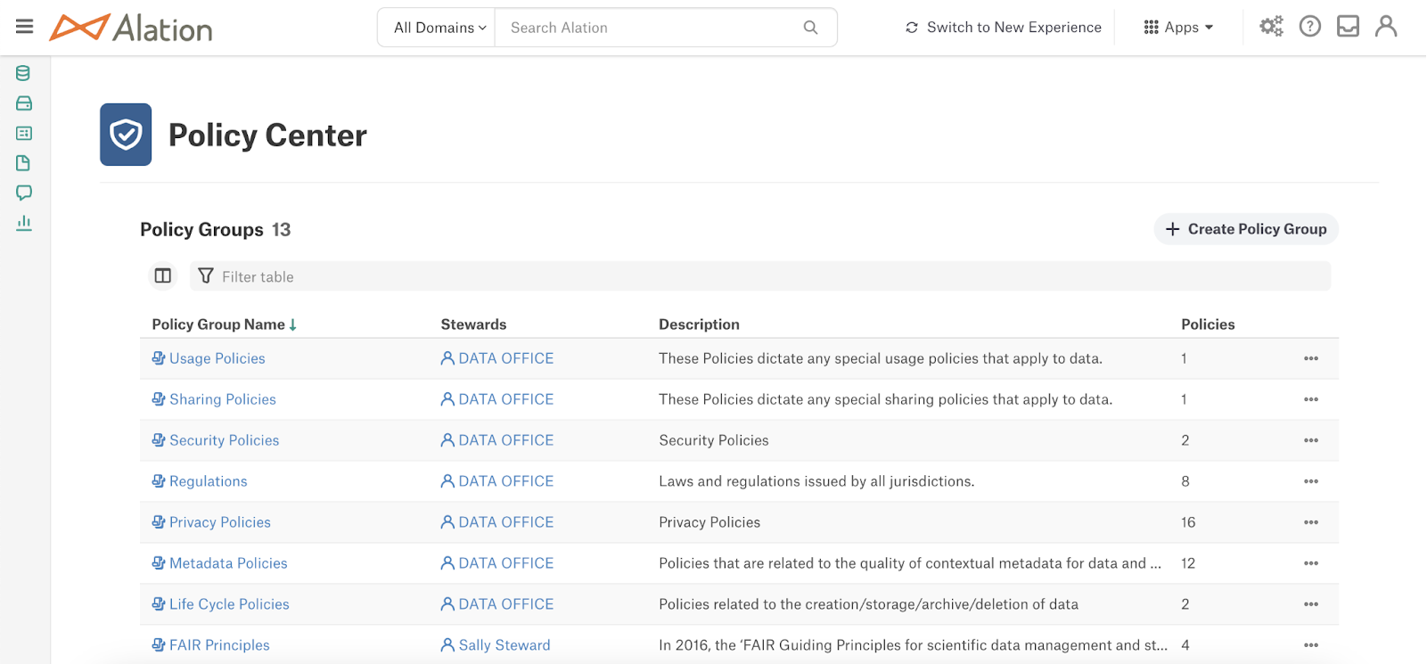1427x664 pixels.
Task: Open DATA OFFICE steward in Privacy Policies row
Action: 497,522
